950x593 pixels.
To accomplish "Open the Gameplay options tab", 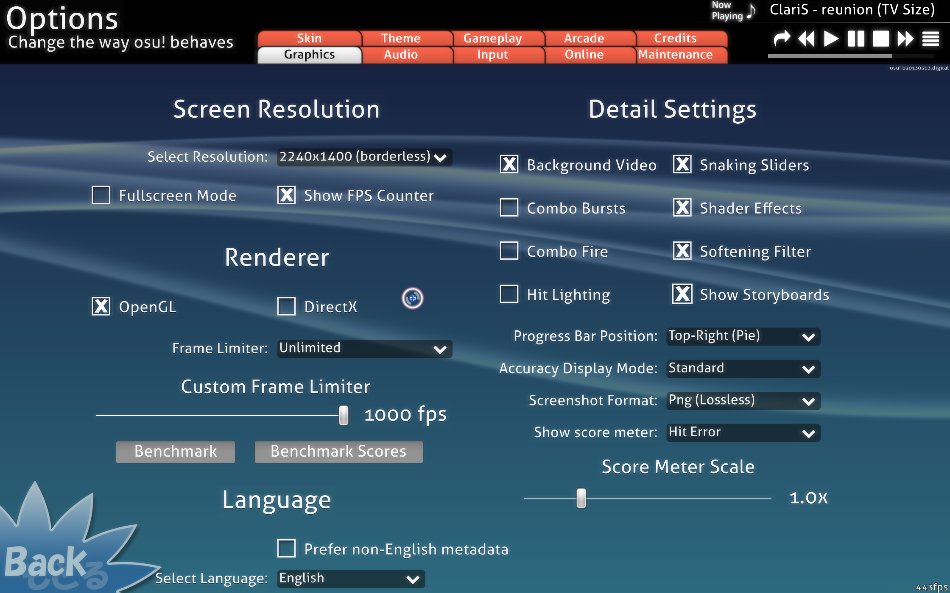I will coord(492,38).
